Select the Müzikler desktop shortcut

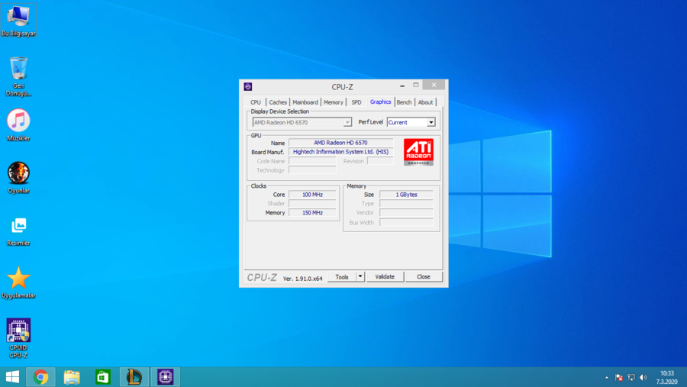pyautogui.click(x=18, y=125)
